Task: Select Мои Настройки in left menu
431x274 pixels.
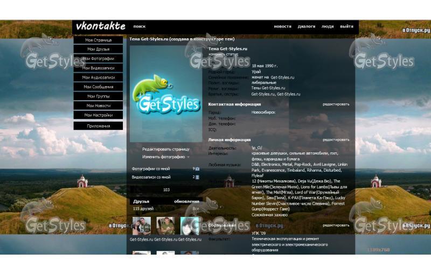Action: 98,115
